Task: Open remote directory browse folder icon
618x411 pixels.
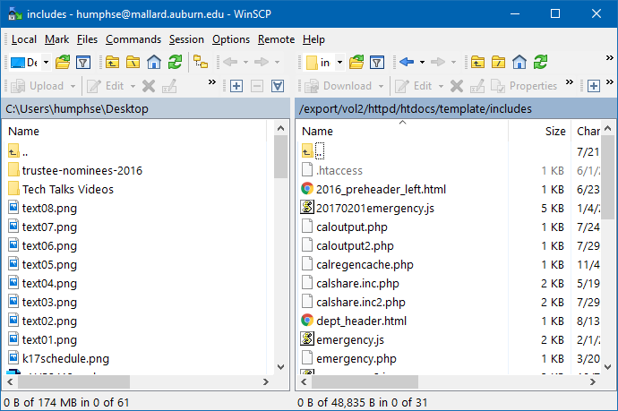Action: (x=356, y=63)
